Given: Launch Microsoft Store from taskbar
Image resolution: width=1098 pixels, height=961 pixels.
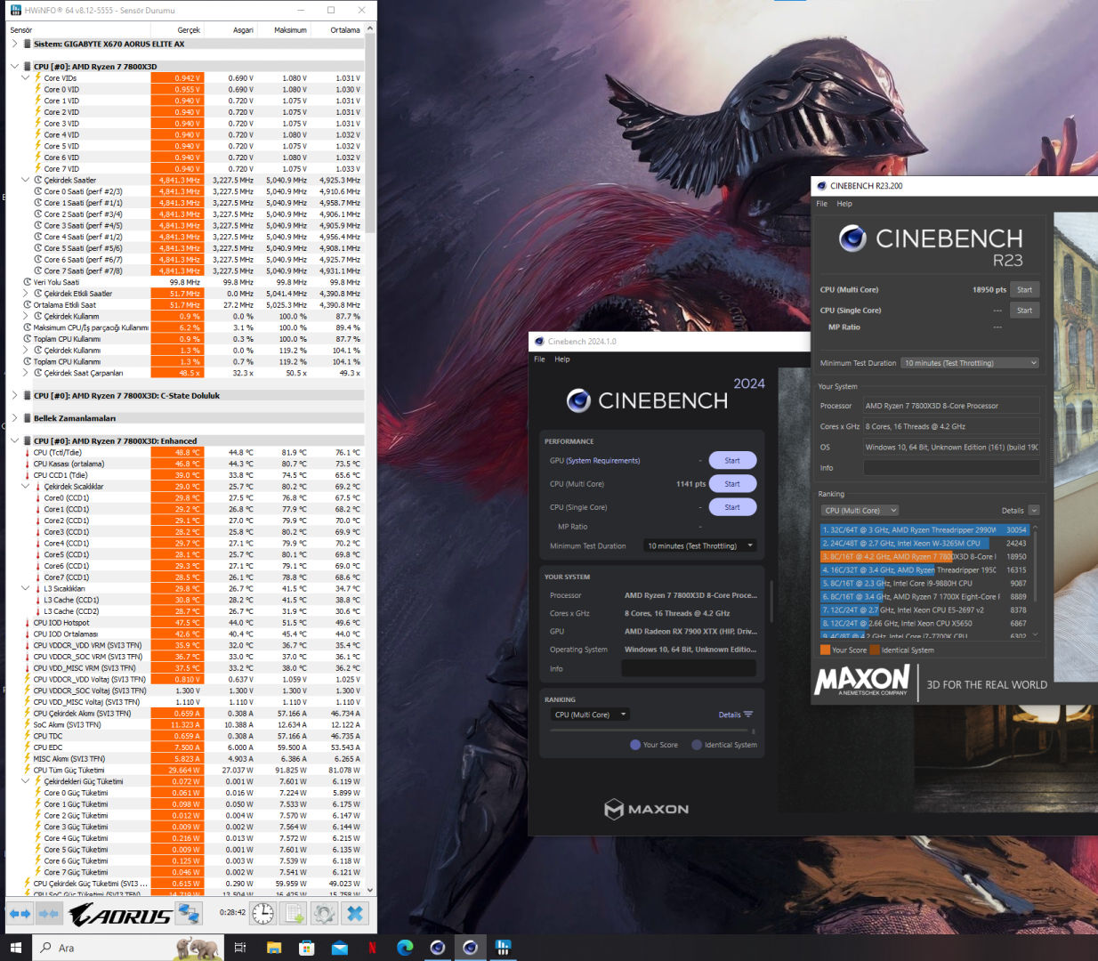Looking at the screenshot, I should pos(307,948).
